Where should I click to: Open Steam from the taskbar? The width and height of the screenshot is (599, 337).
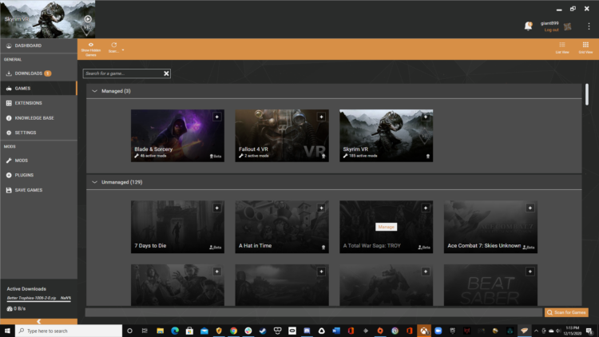263,331
